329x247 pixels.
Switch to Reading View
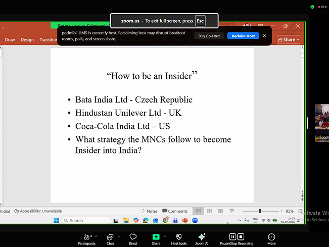220,211
